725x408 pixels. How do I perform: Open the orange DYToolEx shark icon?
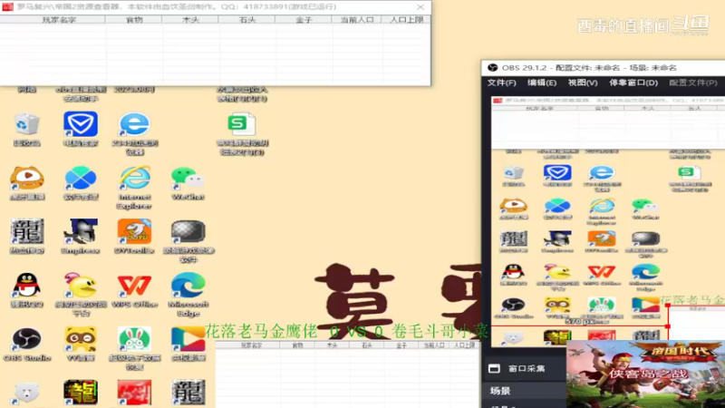point(134,232)
